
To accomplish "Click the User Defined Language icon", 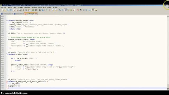I will (68, 10).
